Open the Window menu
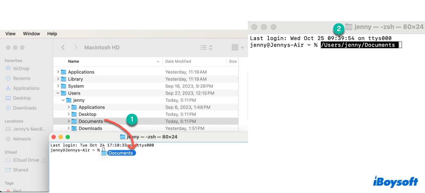Viewport: 425px width, 193px height. [32, 34]
